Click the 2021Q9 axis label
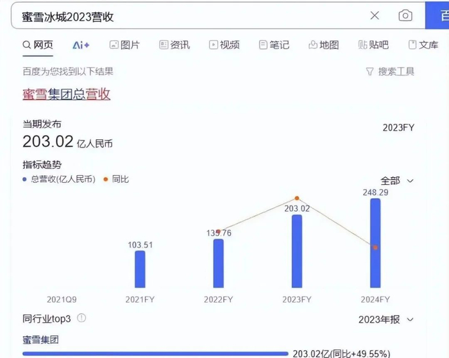The width and height of the screenshot is (449, 358). click(x=62, y=300)
